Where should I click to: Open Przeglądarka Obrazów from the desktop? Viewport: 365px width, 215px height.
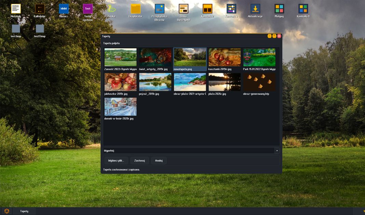click(x=160, y=9)
